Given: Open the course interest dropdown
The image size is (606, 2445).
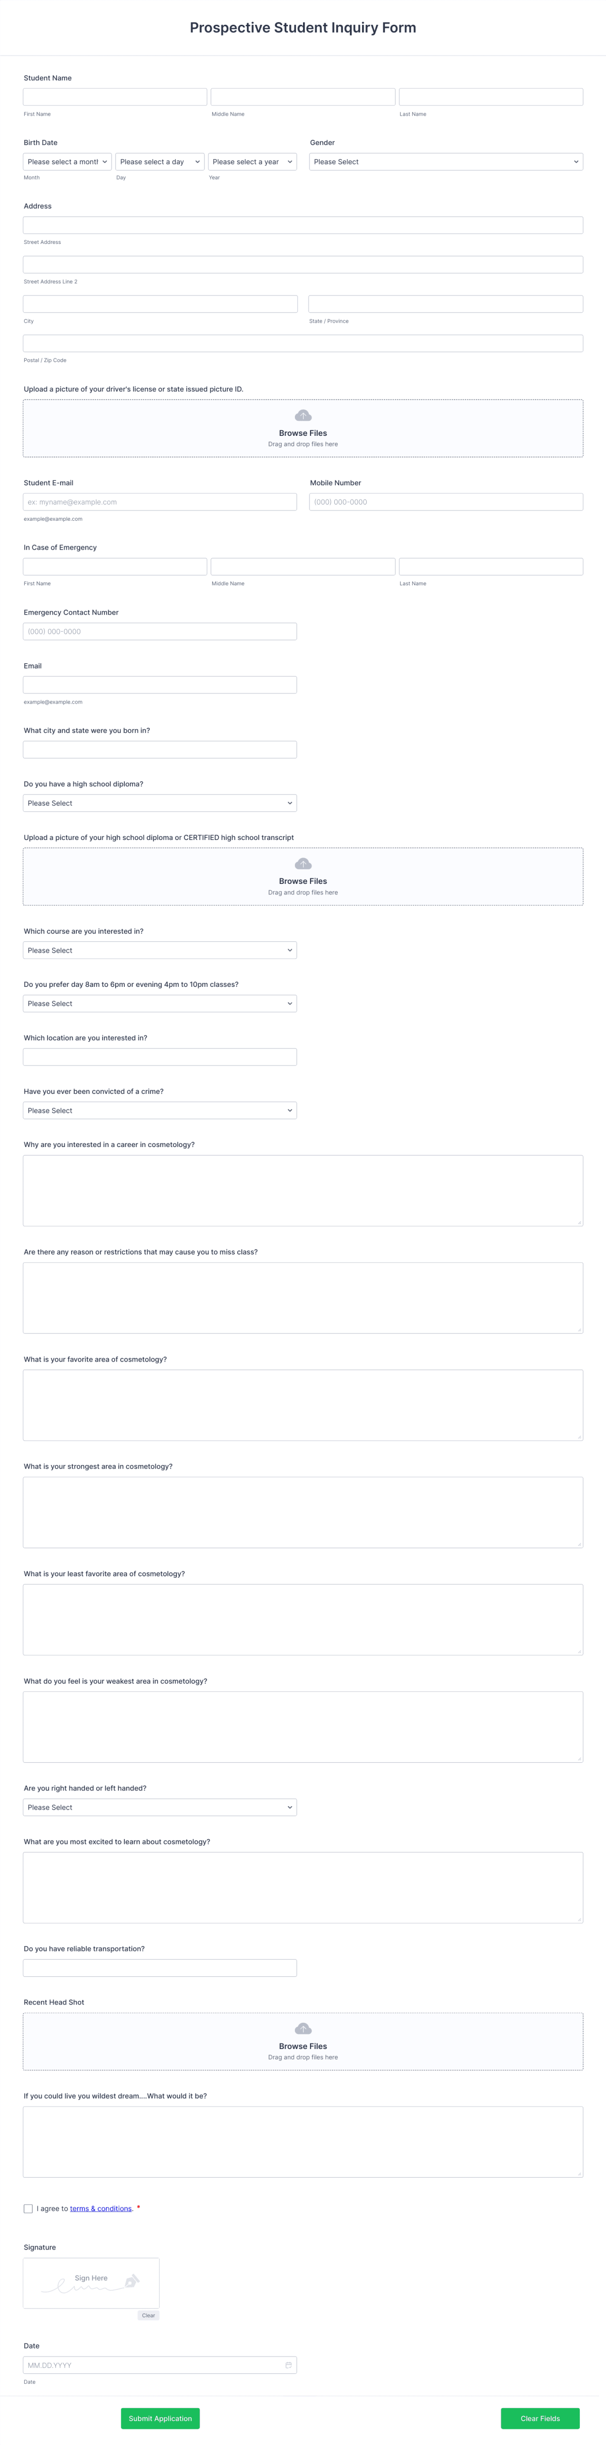Looking at the screenshot, I should click(x=159, y=950).
